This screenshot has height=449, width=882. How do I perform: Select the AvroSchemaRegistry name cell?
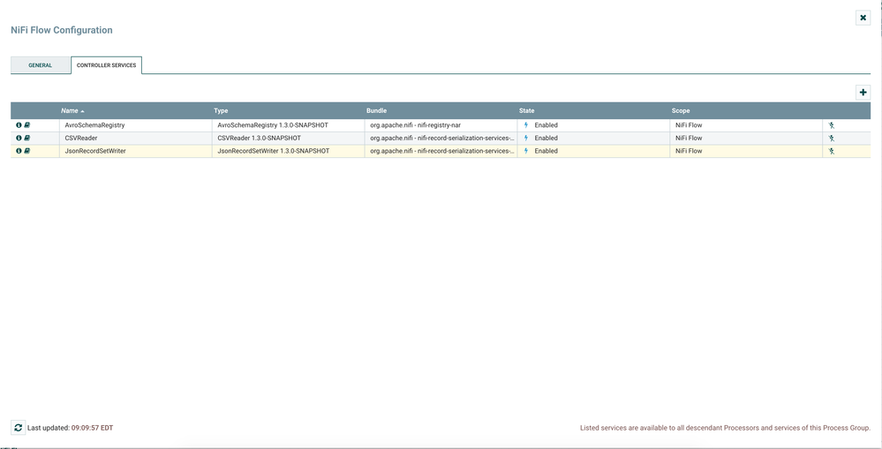136,124
